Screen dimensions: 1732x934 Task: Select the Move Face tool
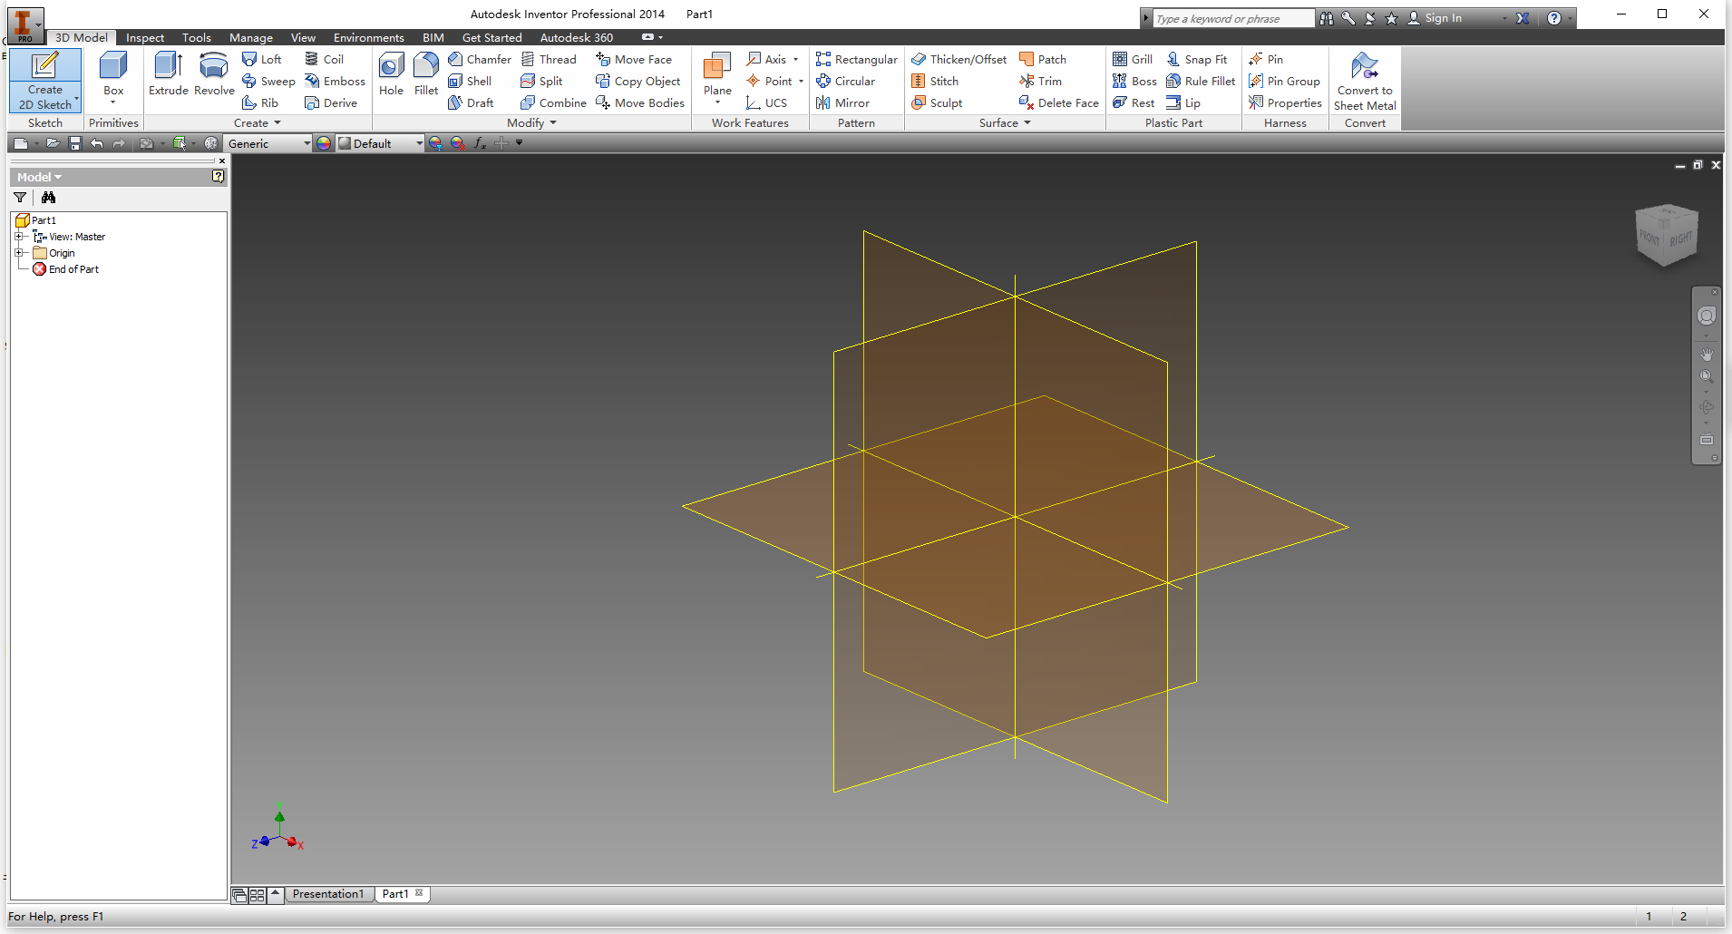pos(634,59)
